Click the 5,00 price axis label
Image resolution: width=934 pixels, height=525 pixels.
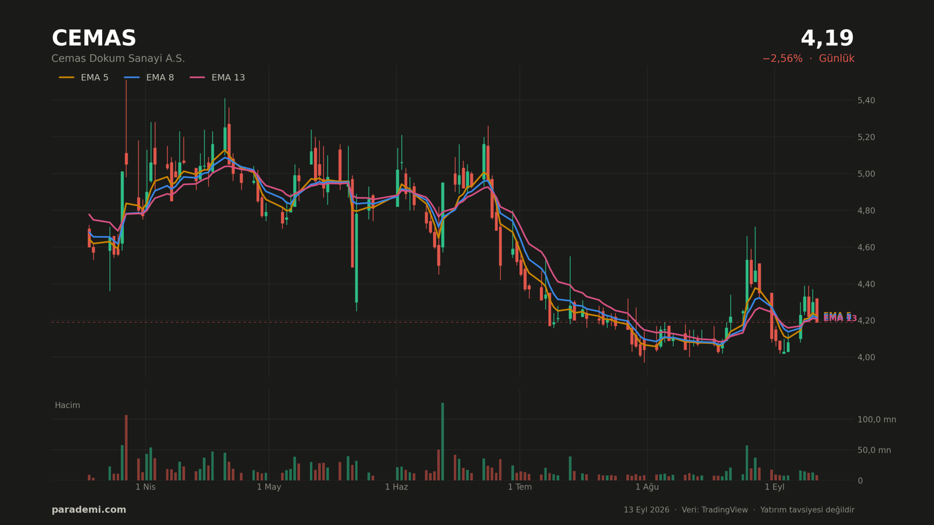point(866,174)
